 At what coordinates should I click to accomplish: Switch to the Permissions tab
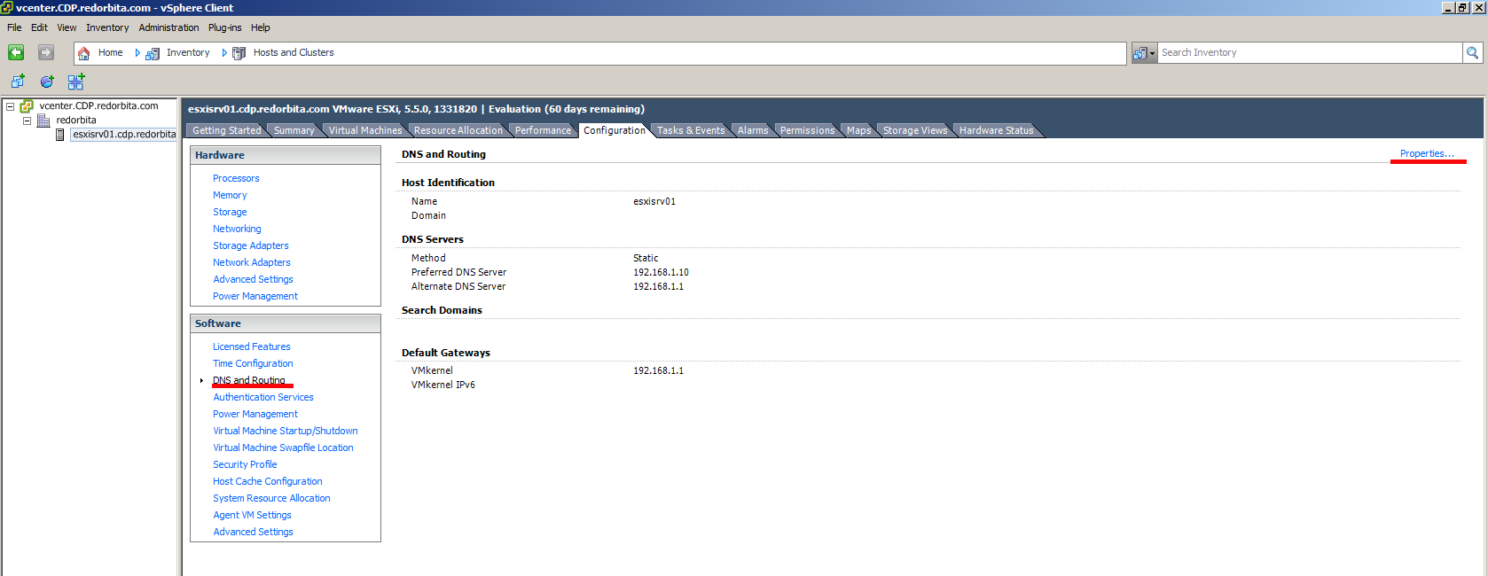click(x=807, y=130)
